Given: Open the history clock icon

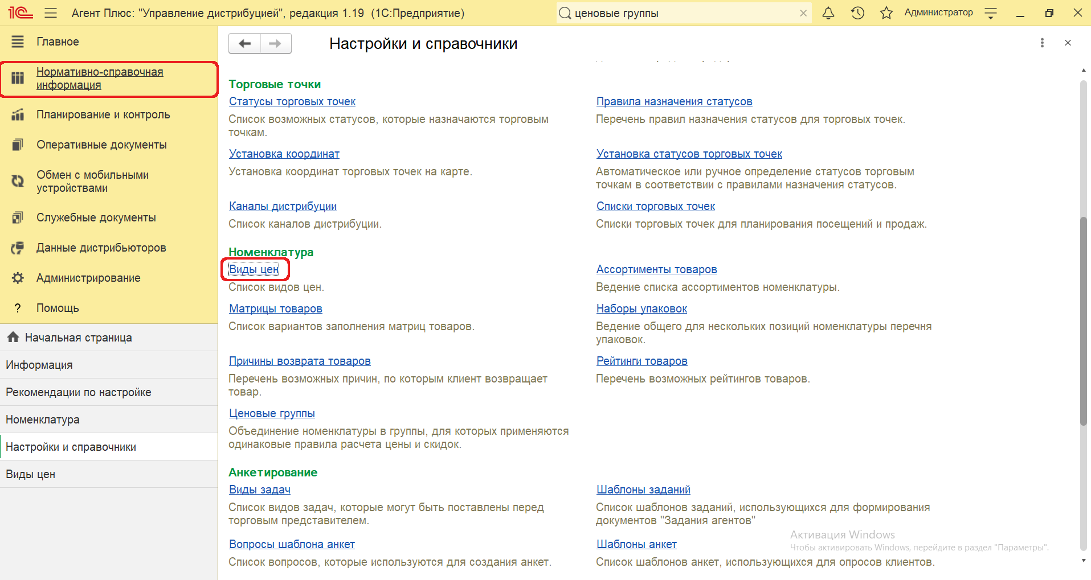Looking at the screenshot, I should tap(857, 13).
